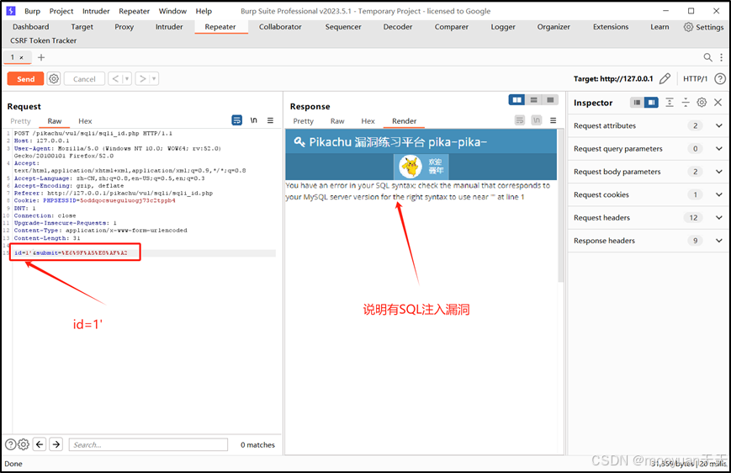The height and width of the screenshot is (473, 731).
Task: Open the Learn tab
Action: click(x=659, y=27)
